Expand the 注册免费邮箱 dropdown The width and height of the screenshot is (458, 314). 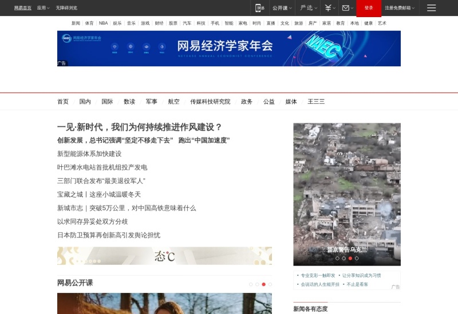(400, 8)
